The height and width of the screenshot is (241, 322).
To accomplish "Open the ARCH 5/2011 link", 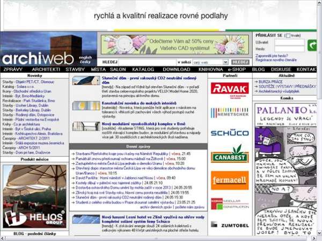I will [29, 148].
